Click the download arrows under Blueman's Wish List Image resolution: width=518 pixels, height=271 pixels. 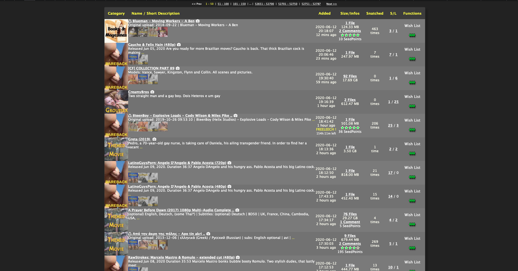tap(412, 35)
